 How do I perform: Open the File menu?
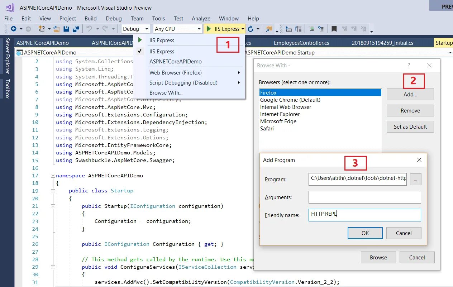point(8,19)
